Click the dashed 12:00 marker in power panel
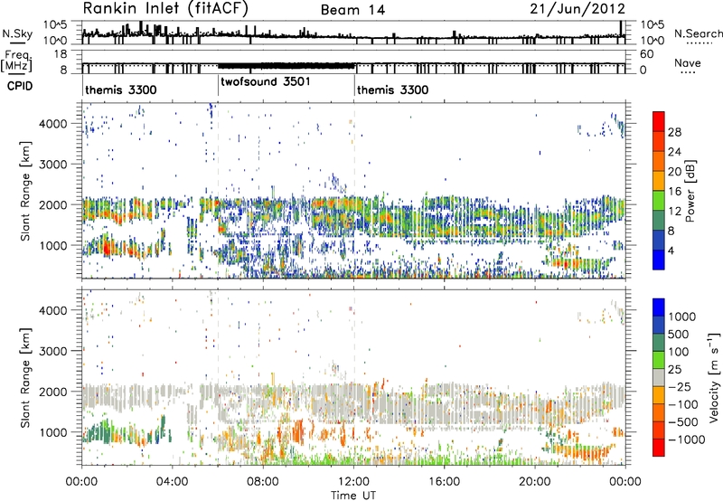The width and height of the screenshot is (723, 501). 354,190
